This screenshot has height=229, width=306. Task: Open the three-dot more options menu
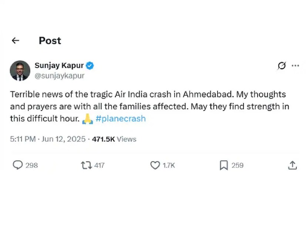click(295, 66)
